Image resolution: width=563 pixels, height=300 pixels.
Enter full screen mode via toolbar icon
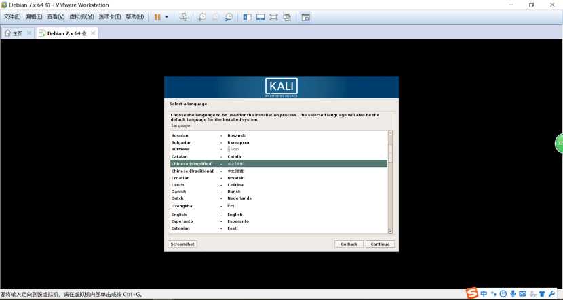click(x=273, y=17)
